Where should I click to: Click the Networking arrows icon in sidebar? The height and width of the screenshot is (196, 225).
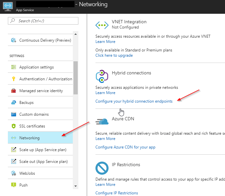click(13, 138)
